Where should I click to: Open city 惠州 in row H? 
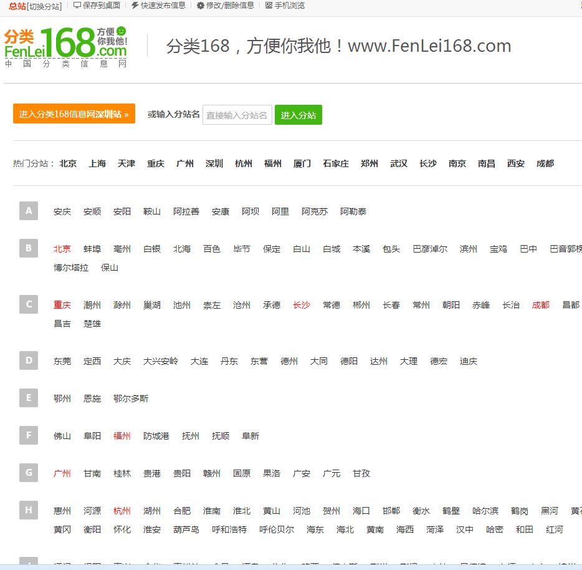pyautogui.click(x=62, y=511)
